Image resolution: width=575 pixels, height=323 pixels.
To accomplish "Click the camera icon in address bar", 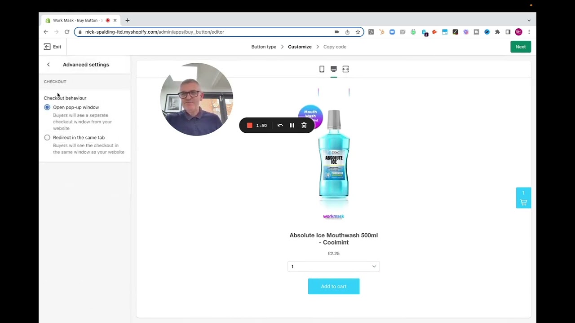I will pyautogui.click(x=337, y=32).
